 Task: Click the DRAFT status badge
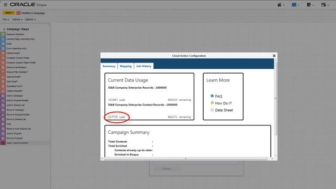8,13
